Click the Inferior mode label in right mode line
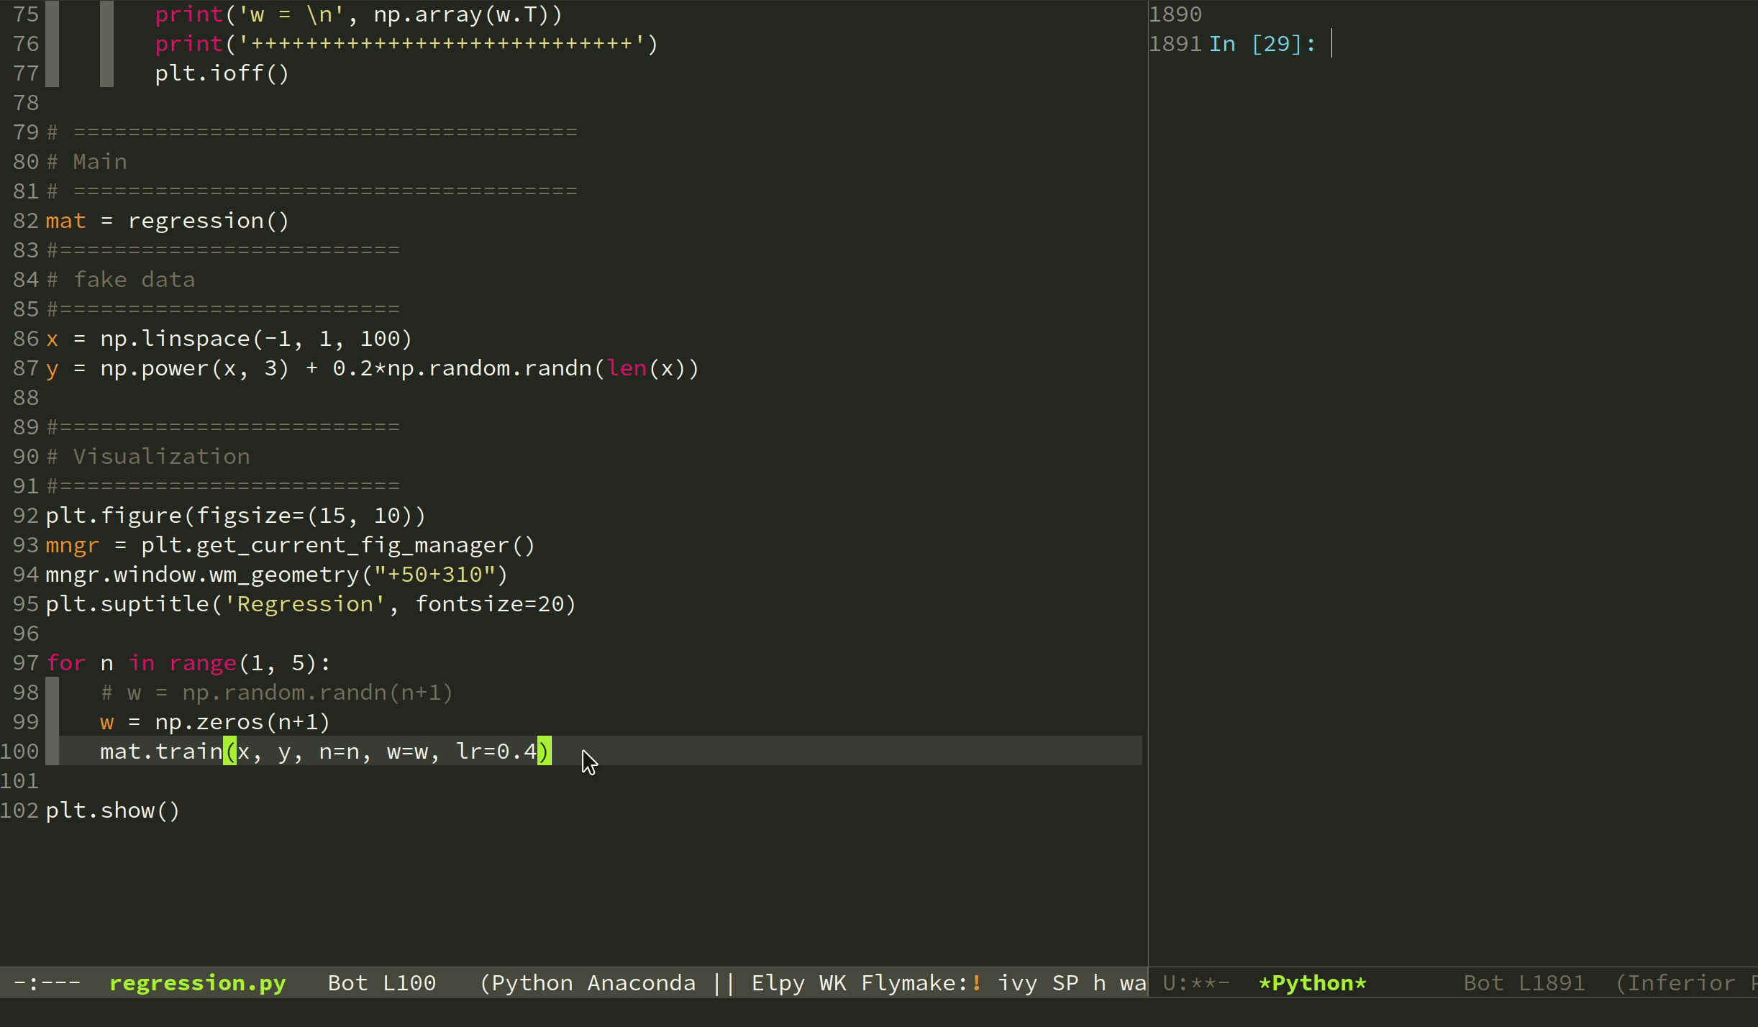Screen dimensions: 1758x1027 click(1680, 983)
